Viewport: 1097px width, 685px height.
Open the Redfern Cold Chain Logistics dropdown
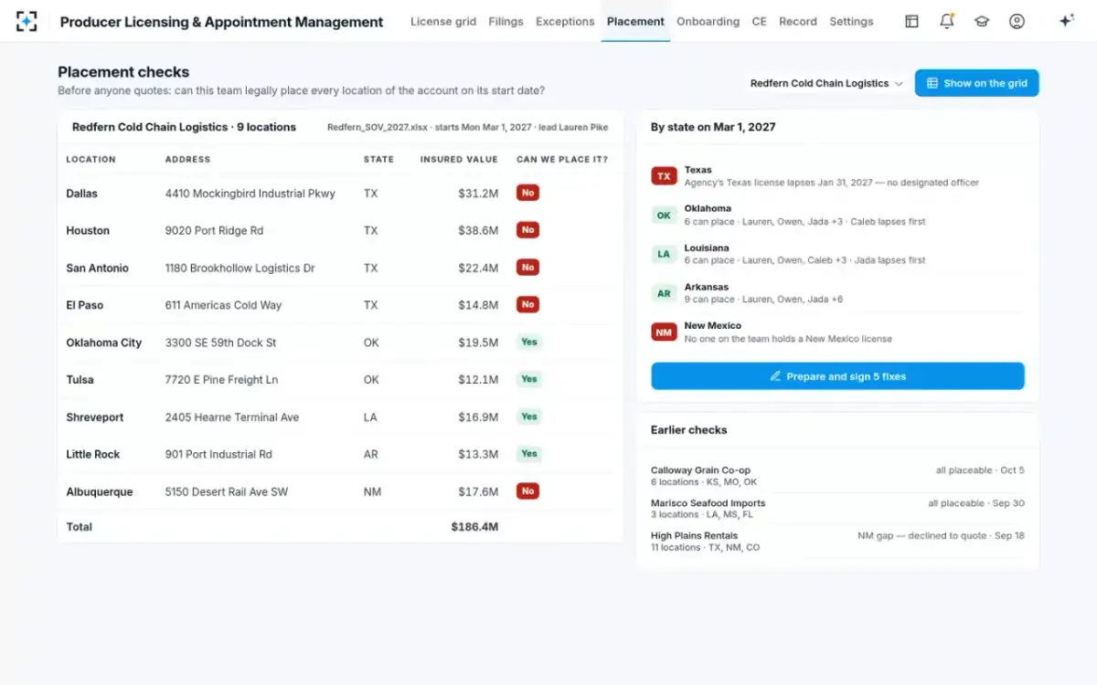click(826, 83)
